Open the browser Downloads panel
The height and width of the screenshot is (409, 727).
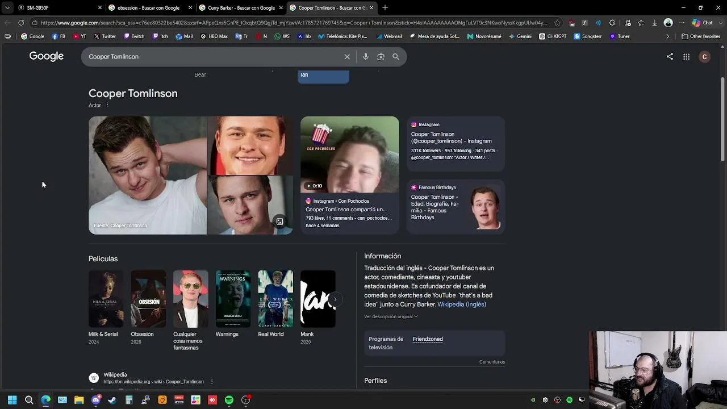point(654,23)
